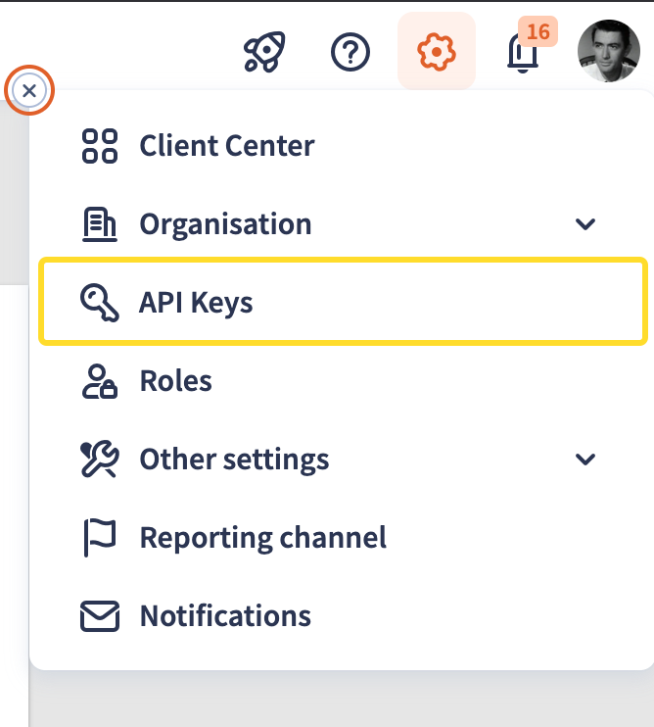Go to the Roles text link
This screenshot has width=654, height=727.
[x=176, y=381]
